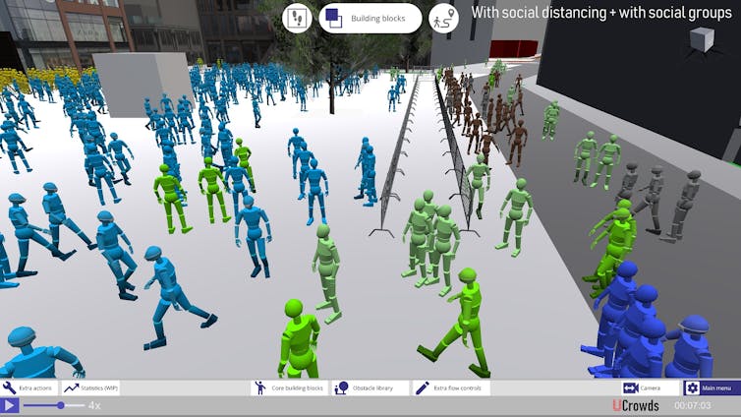Click the gear icon in Main menu button

pos(692,388)
